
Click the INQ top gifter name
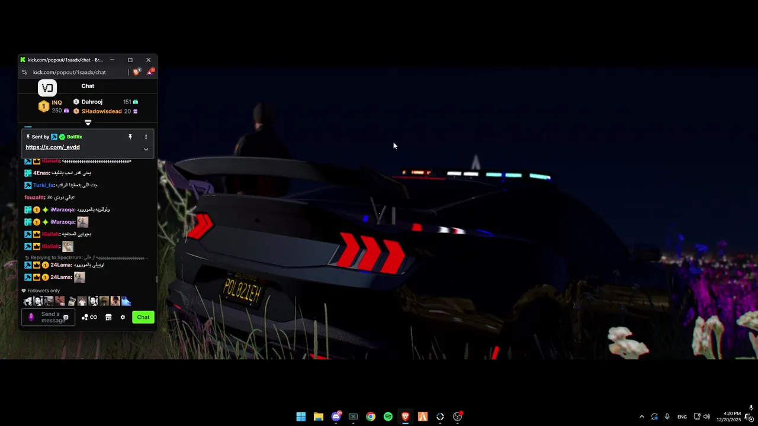(x=57, y=102)
